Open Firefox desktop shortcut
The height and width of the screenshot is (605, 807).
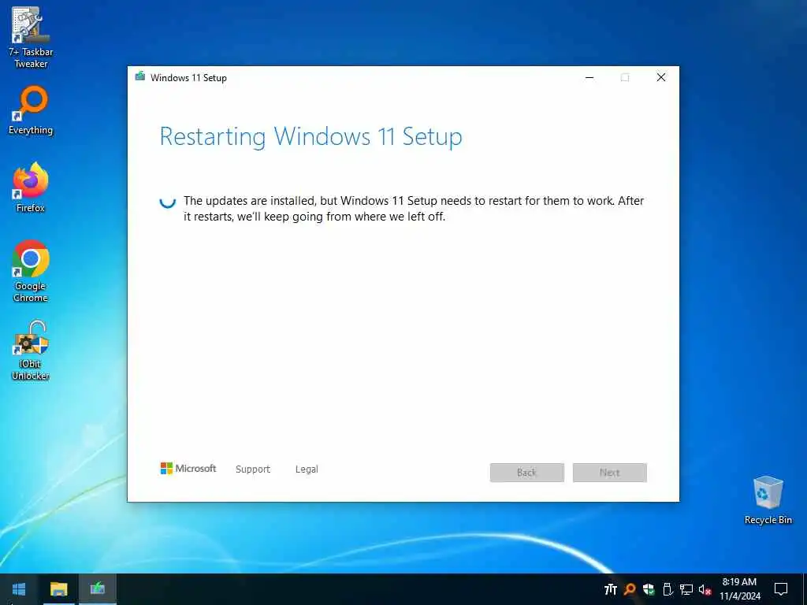(x=31, y=187)
